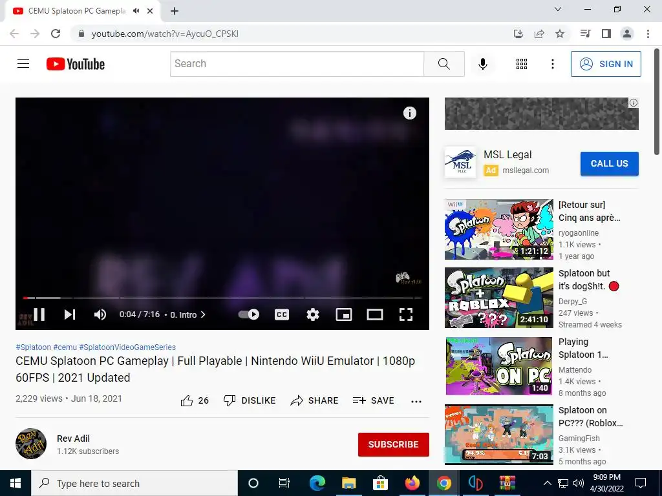Launch Firefox from the taskbar
662x496 pixels.
[412, 483]
